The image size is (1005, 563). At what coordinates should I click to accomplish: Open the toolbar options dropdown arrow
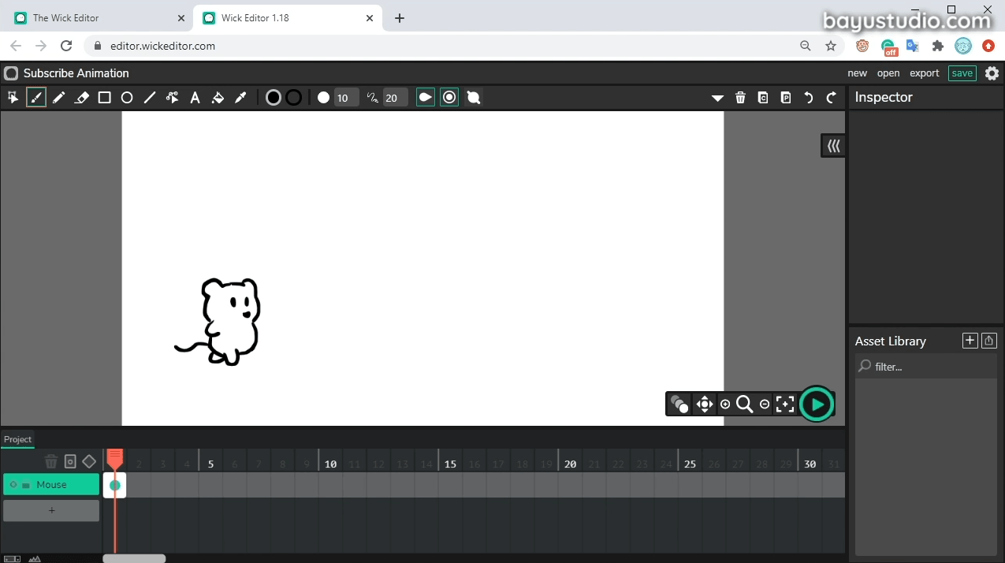(x=717, y=98)
